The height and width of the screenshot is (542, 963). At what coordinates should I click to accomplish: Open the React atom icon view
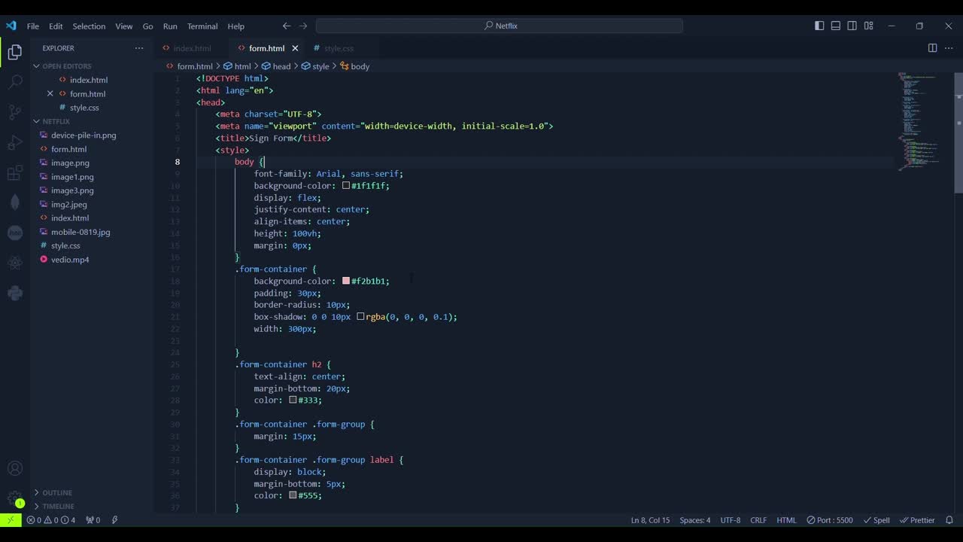pos(15,263)
